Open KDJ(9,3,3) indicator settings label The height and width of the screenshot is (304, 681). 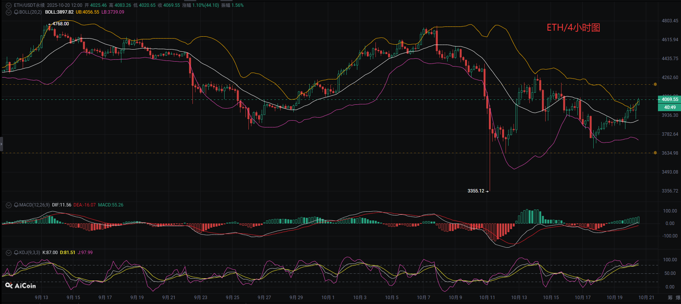[29, 253]
